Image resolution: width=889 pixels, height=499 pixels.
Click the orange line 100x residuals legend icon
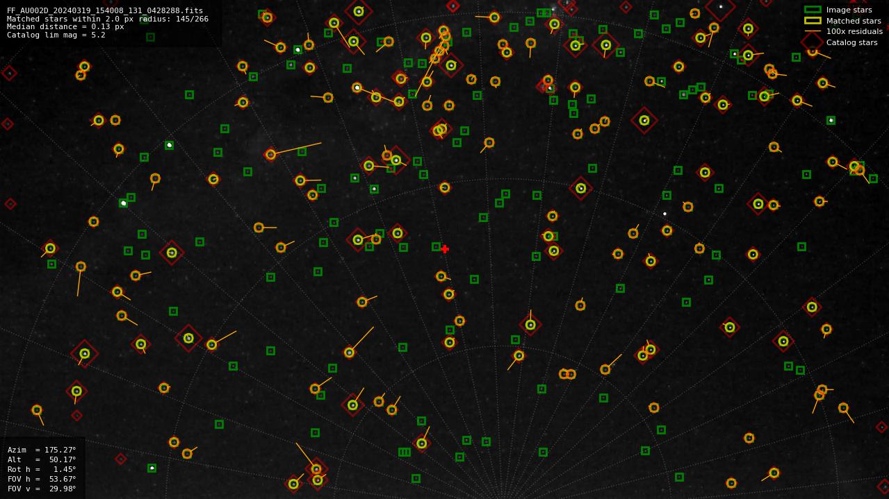(813, 31)
